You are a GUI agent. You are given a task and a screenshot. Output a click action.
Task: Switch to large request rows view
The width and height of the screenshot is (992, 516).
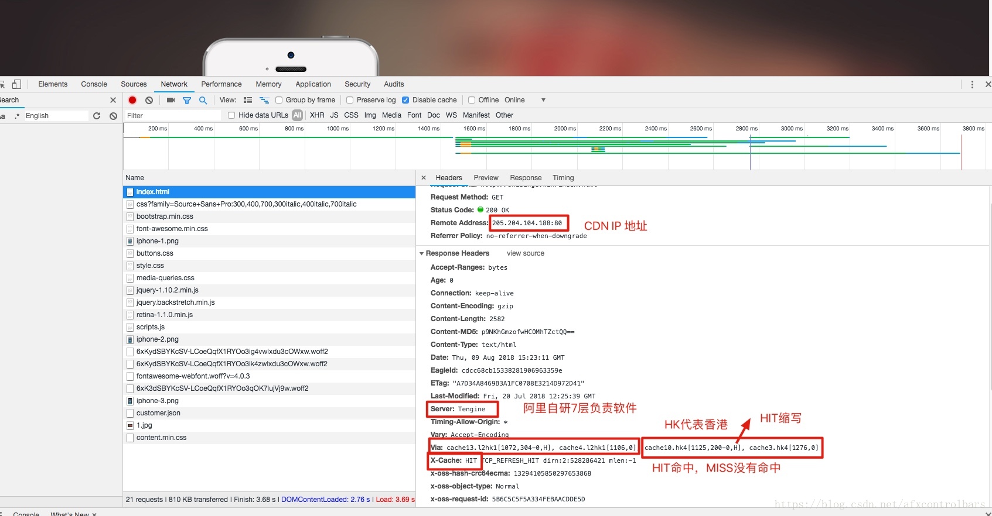coord(248,100)
